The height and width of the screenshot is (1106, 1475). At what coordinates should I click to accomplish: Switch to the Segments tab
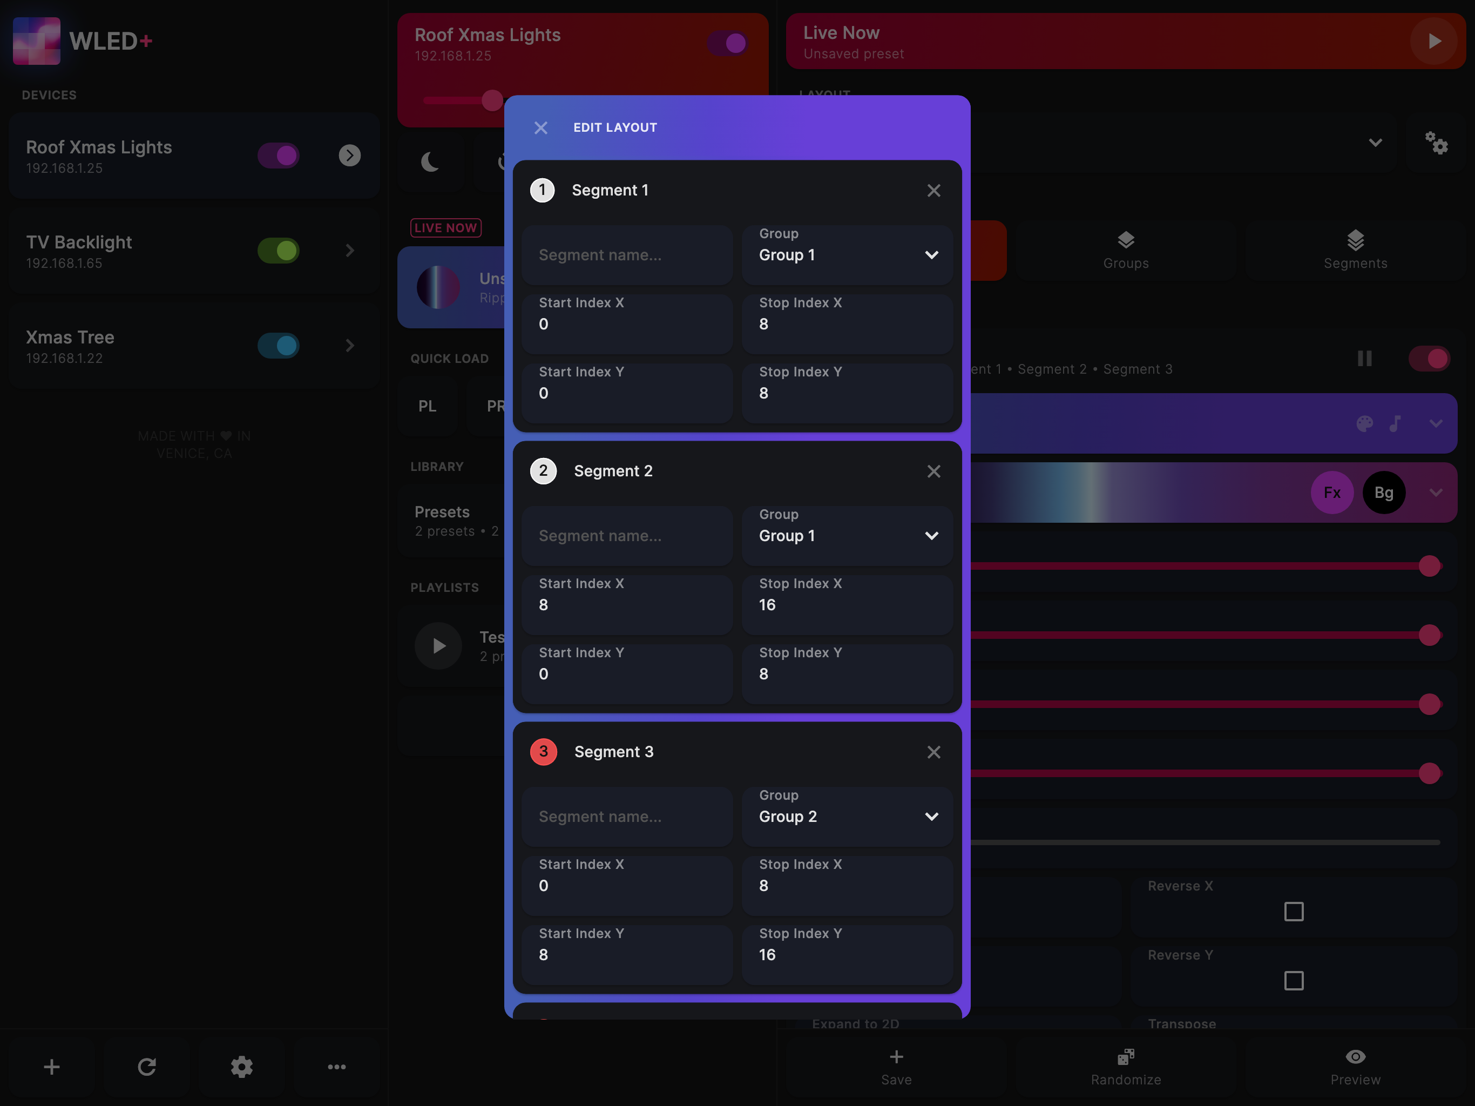(1355, 251)
